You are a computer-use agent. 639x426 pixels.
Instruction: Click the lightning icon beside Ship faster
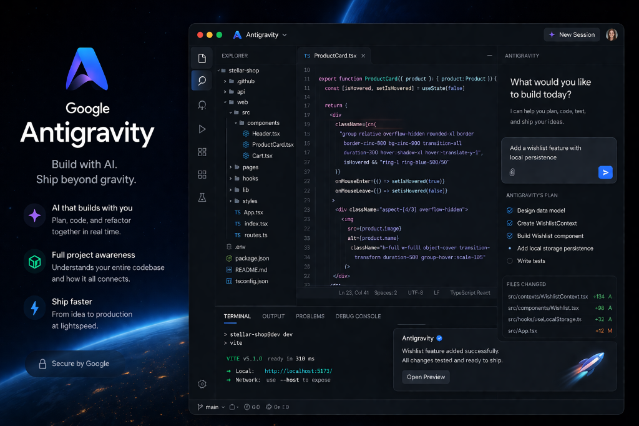tap(35, 308)
